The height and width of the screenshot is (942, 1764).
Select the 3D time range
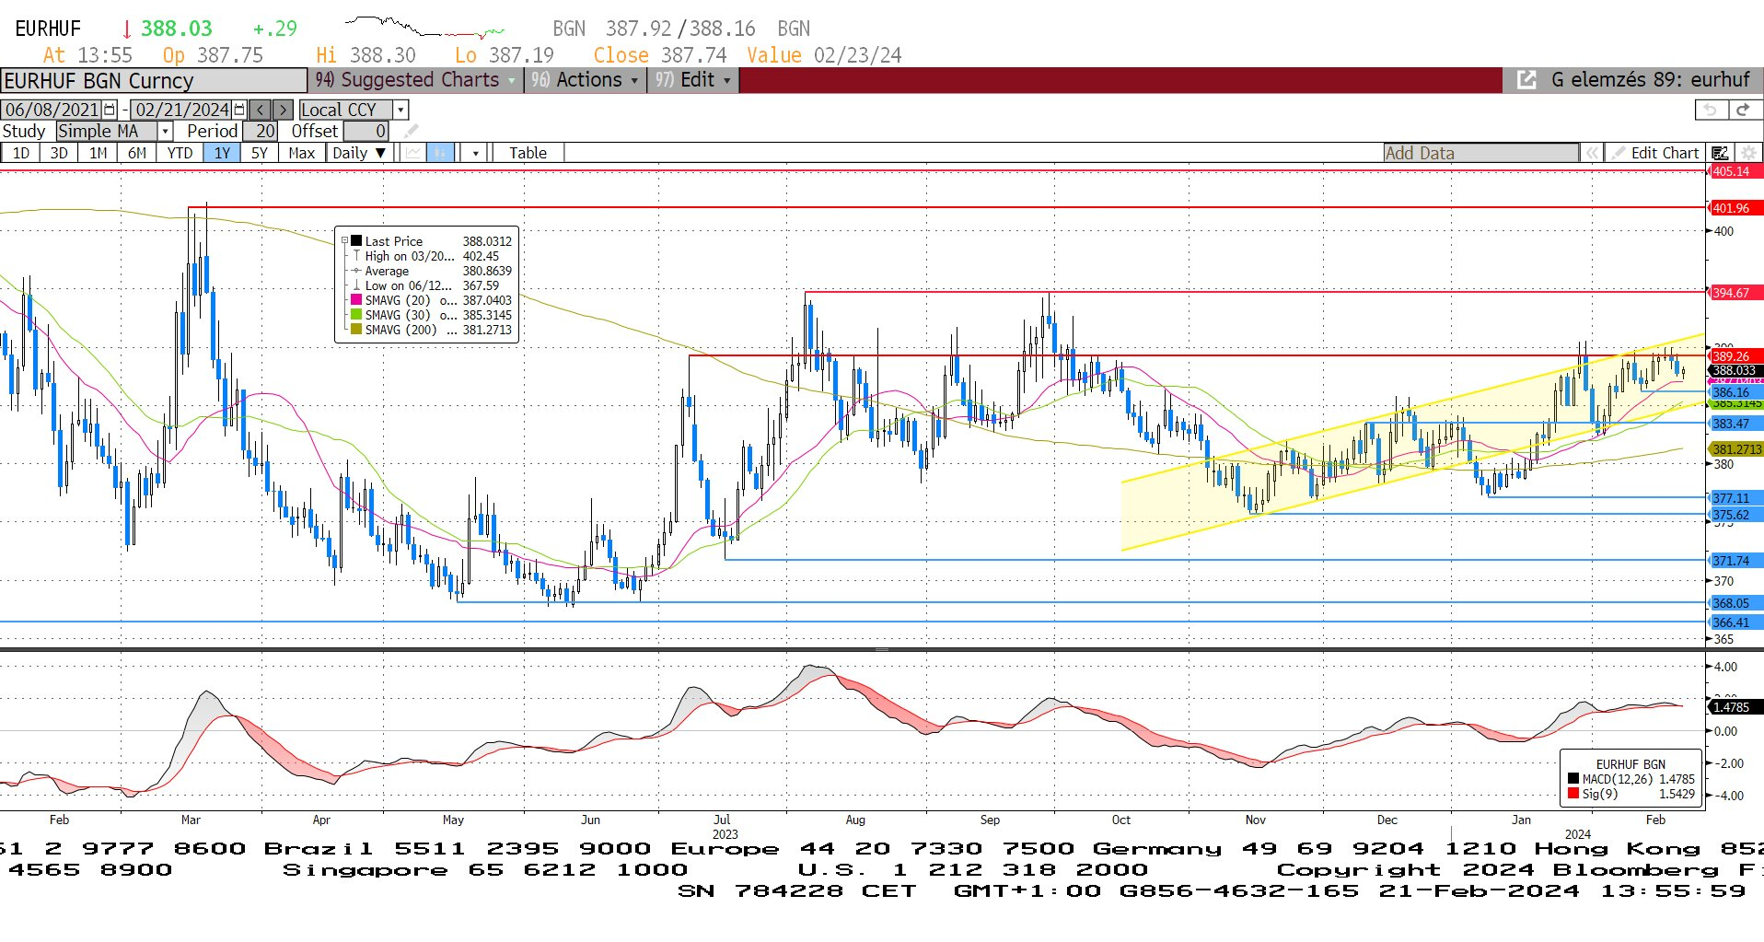59,153
